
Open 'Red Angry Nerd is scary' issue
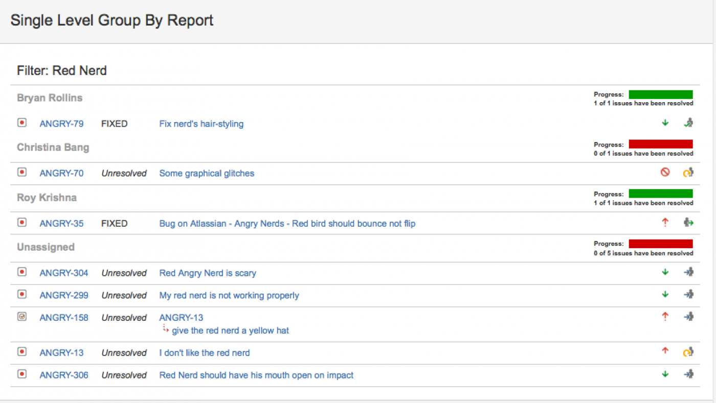coord(208,273)
